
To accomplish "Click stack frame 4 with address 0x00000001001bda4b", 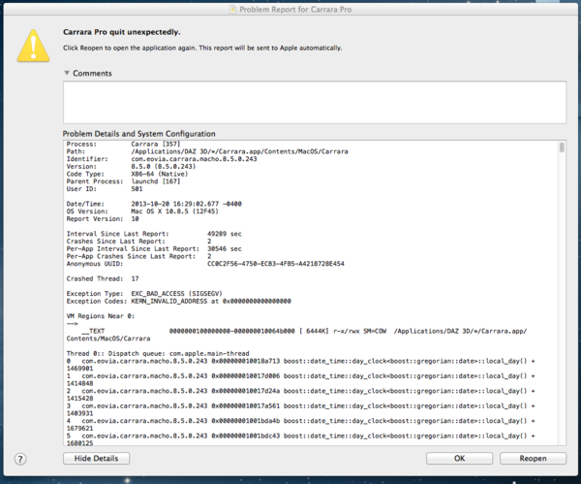I will coord(300,421).
